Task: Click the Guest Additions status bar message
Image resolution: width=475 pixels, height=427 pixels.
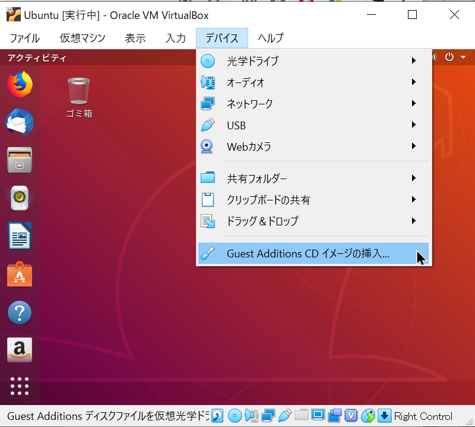Action: pyautogui.click(x=108, y=416)
